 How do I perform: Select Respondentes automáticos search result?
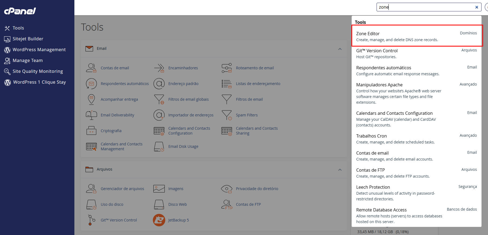(417, 70)
